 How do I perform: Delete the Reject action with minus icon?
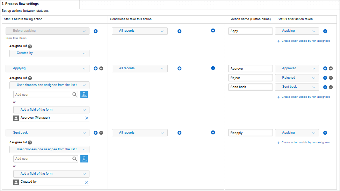[x=331, y=78]
